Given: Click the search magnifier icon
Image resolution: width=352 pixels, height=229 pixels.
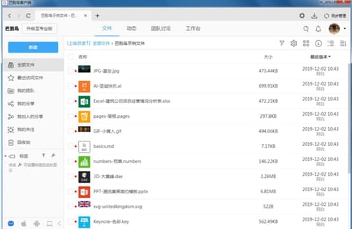Looking at the screenshot, I should coord(305,29).
